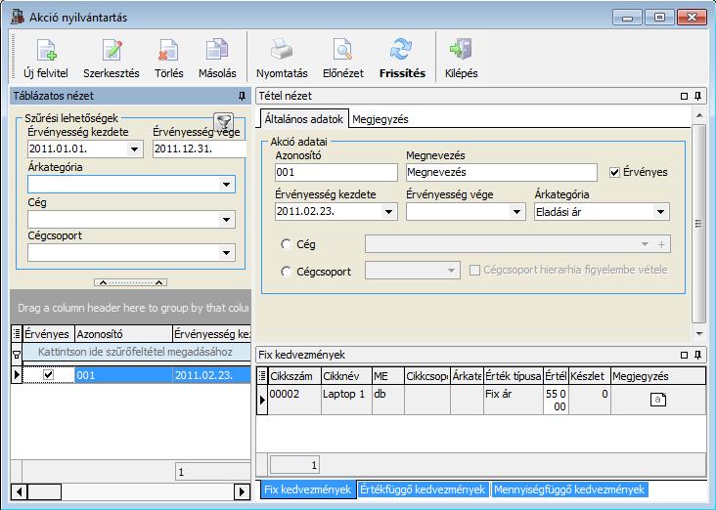Expand the filter Cég dropdown
The height and width of the screenshot is (510, 716).
pos(227,220)
